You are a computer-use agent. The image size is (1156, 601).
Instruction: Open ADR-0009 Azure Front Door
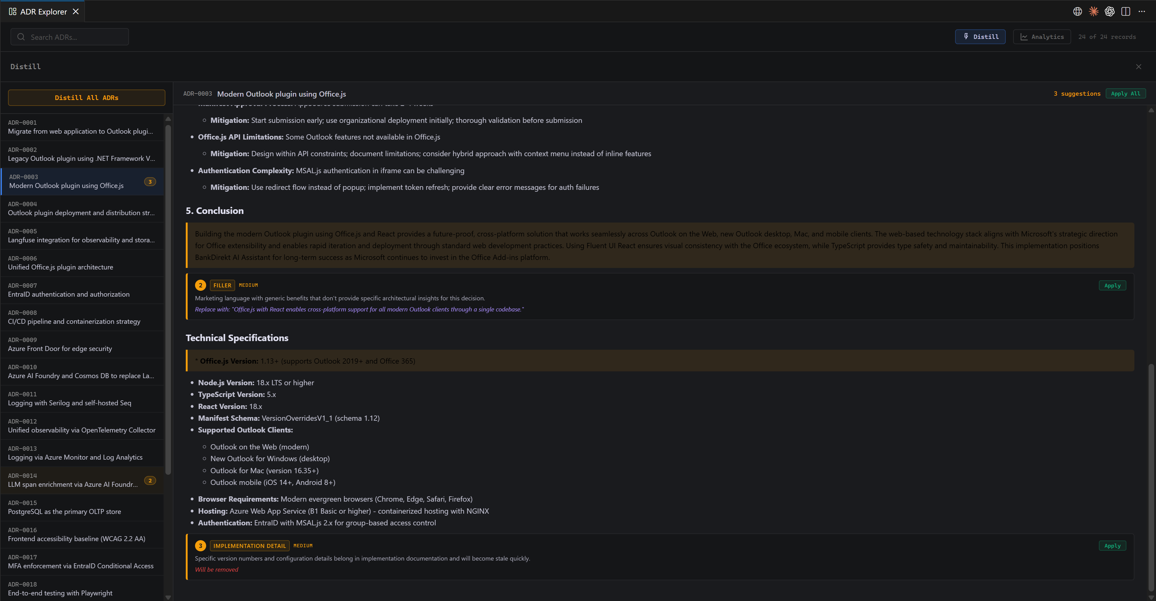click(x=82, y=344)
